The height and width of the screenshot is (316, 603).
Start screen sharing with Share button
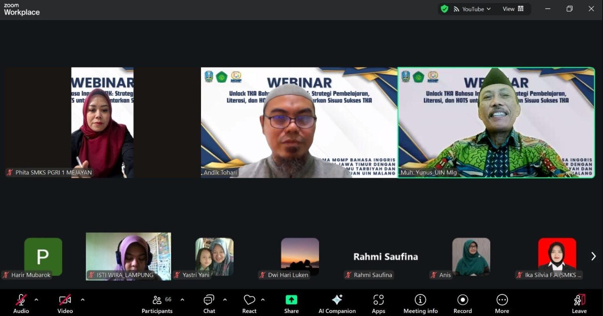291,303
